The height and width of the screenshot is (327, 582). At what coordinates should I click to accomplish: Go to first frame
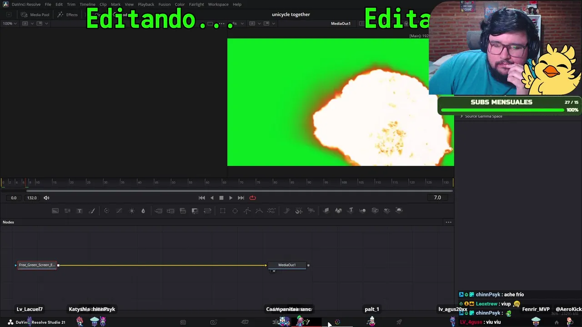[202, 198]
